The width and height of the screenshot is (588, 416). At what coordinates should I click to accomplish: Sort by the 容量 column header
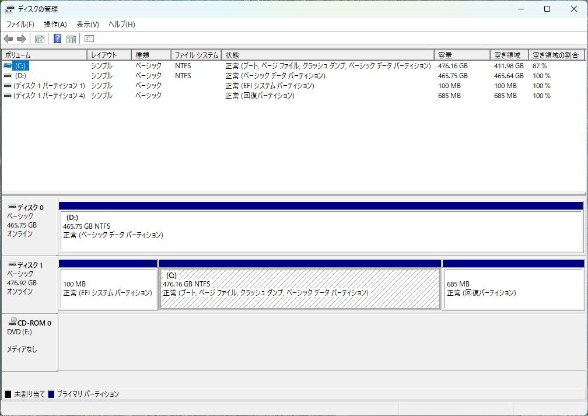point(463,55)
